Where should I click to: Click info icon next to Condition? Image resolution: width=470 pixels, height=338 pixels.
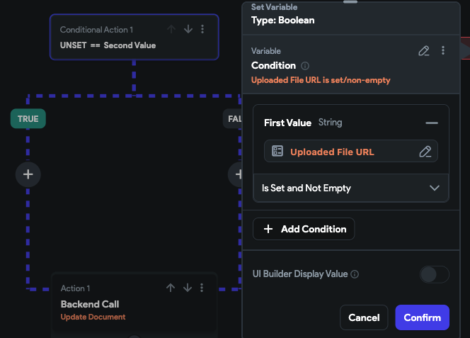(x=305, y=66)
